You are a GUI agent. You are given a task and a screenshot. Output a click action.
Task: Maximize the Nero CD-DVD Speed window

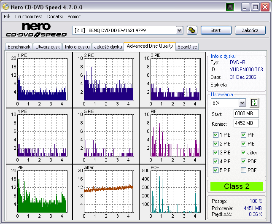tap(255, 7)
